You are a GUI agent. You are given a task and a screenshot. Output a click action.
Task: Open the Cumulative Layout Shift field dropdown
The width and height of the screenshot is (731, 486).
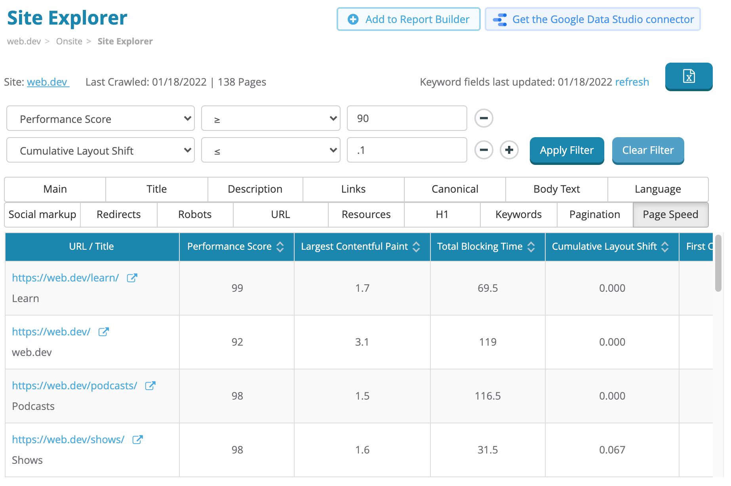click(101, 150)
